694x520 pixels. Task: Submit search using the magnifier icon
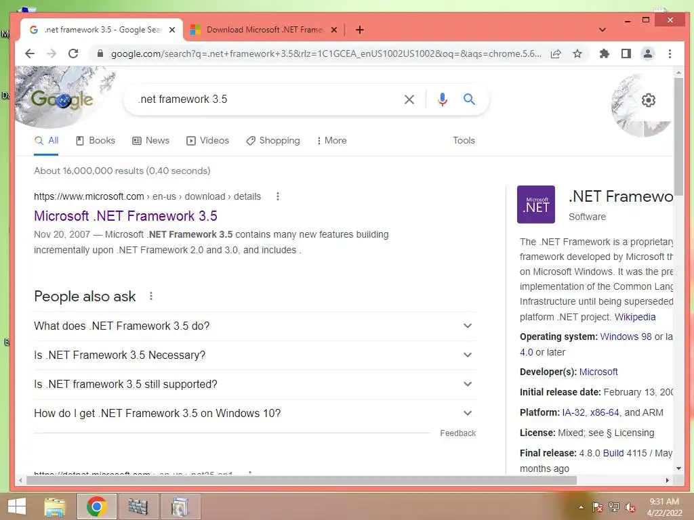(469, 99)
